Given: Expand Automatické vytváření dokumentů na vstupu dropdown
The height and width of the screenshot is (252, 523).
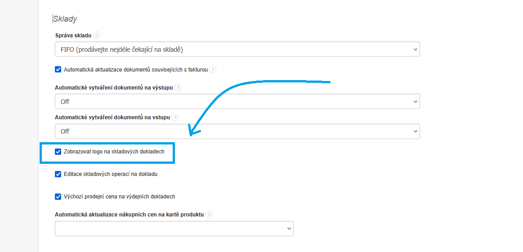Looking at the screenshot, I should click(237, 131).
